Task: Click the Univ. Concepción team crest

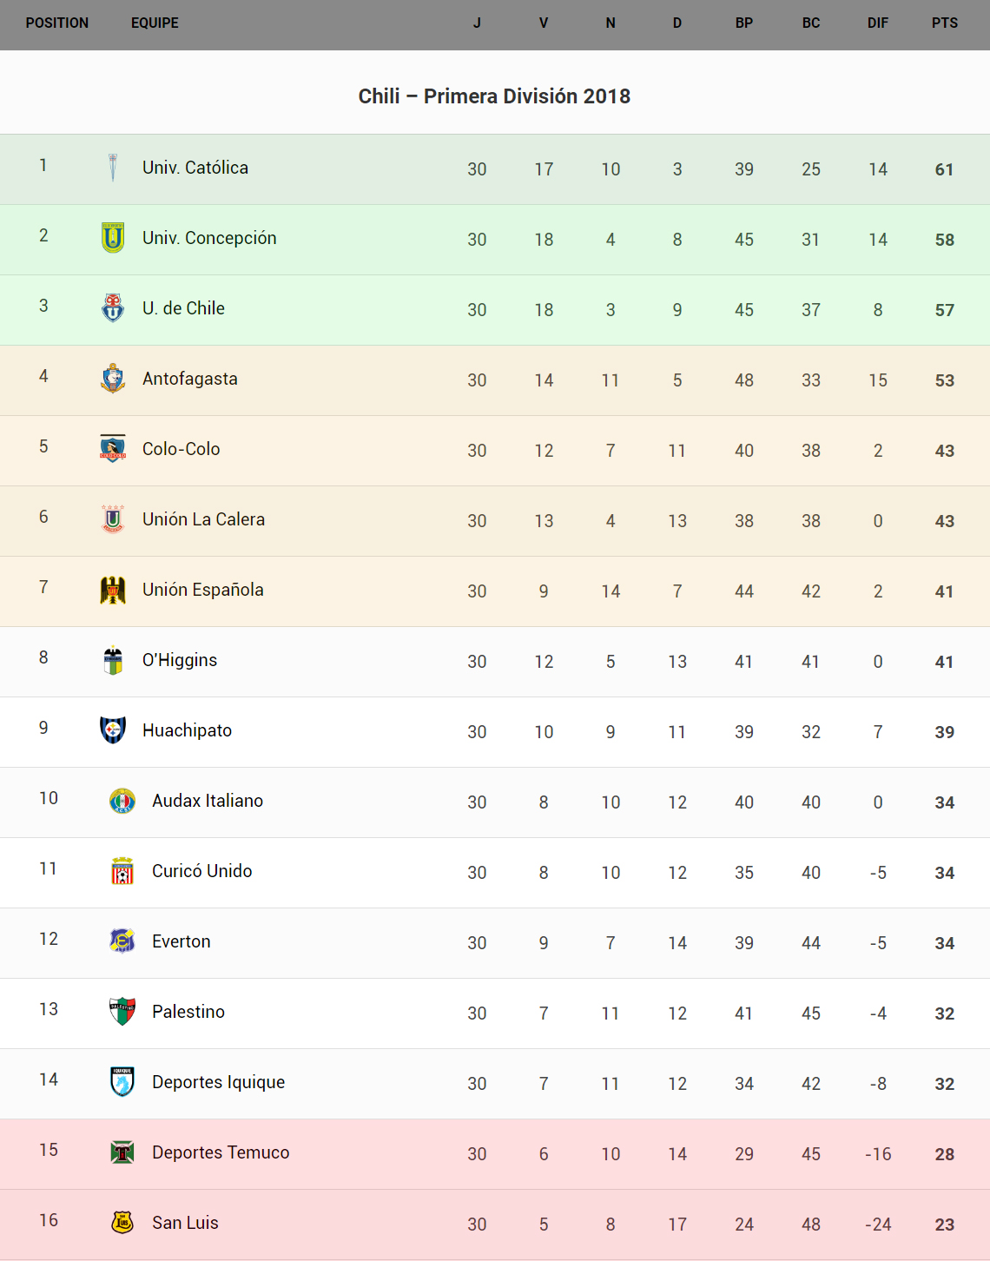Action: point(113,238)
